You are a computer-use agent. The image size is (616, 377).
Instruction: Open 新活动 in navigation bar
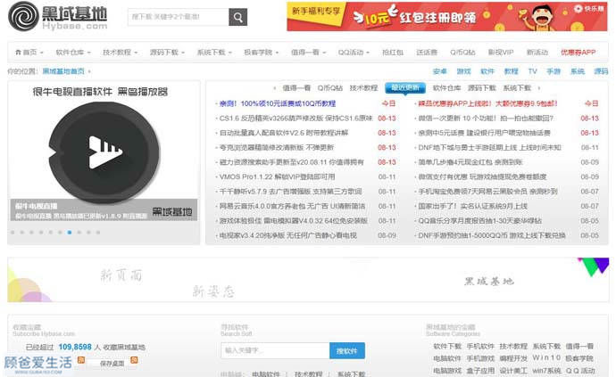tap(537, 53)
